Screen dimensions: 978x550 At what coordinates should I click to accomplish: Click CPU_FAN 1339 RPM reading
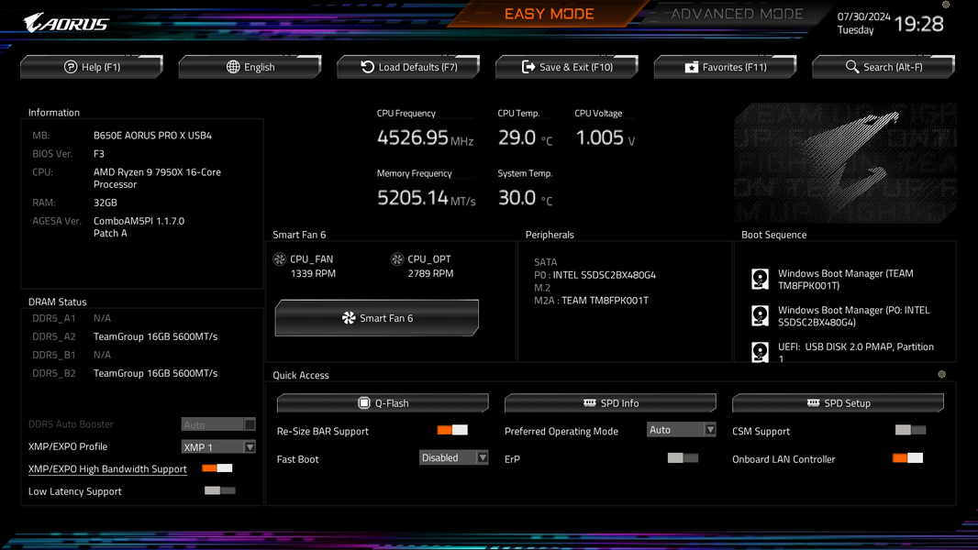313,273
